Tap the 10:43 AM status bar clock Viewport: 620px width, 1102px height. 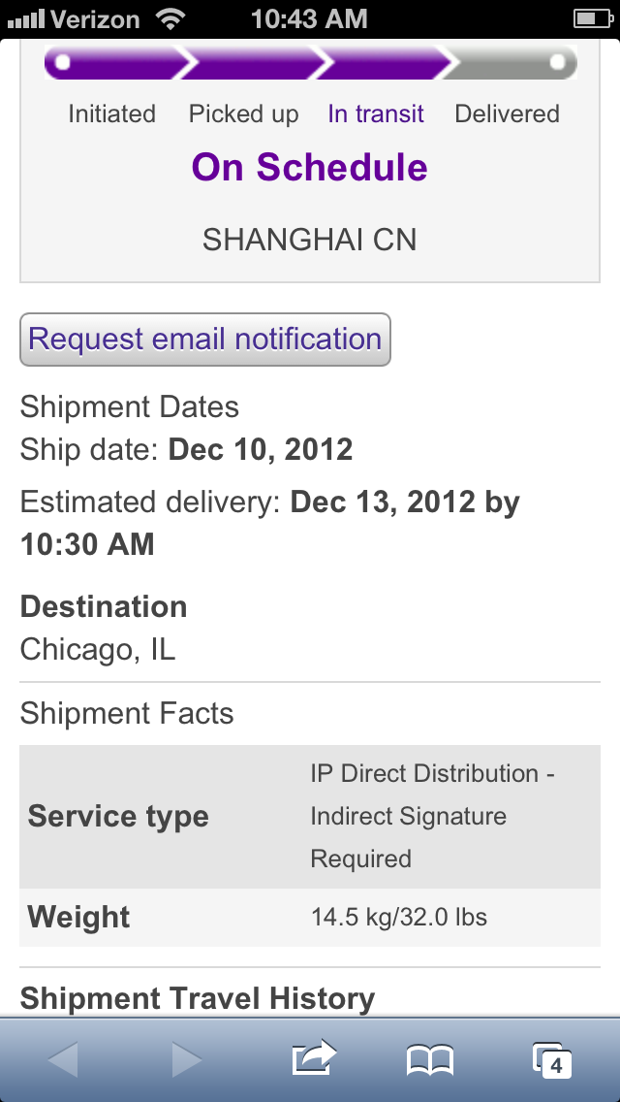[x=309, y=19]
